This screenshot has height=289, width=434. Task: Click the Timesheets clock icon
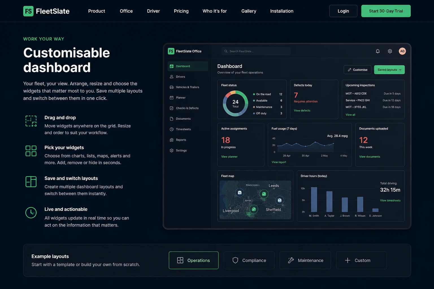172,129
